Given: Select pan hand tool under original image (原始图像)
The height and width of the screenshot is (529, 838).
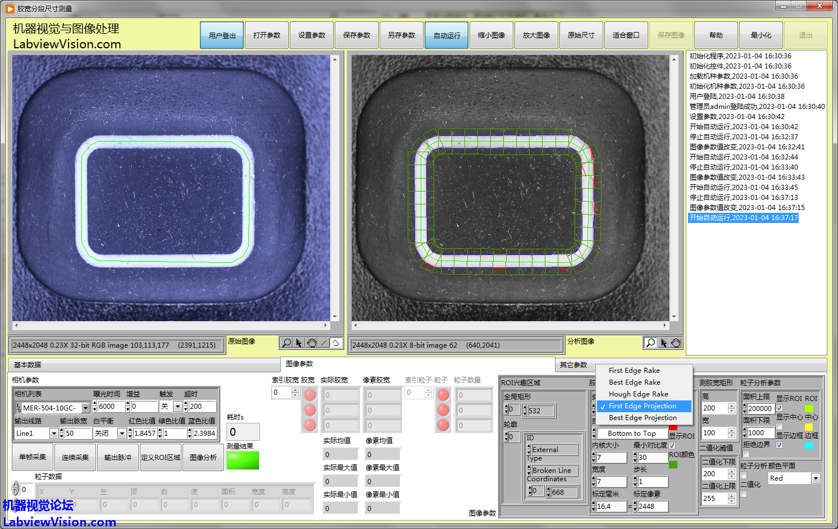Looking at the screenshot, I should pos(311,343).
